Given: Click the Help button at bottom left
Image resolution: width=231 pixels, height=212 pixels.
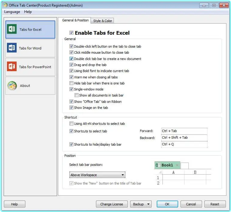Looking at the screenshot, I should (x=15, y=204).
